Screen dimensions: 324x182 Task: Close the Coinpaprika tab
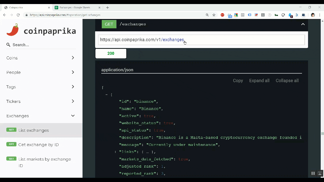click(x=49, y=8)
